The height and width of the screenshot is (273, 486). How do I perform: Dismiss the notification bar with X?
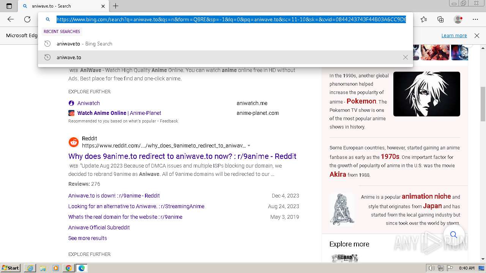[x=477, y=35]
